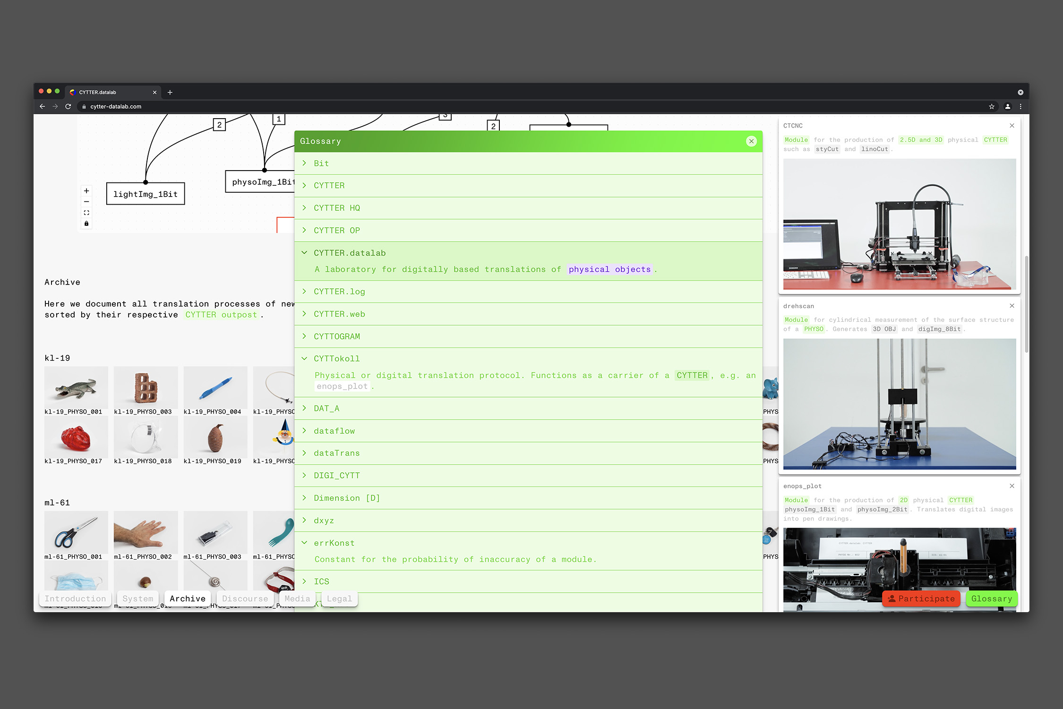Click the zoom-out icon on canvas

click(87, 203)
